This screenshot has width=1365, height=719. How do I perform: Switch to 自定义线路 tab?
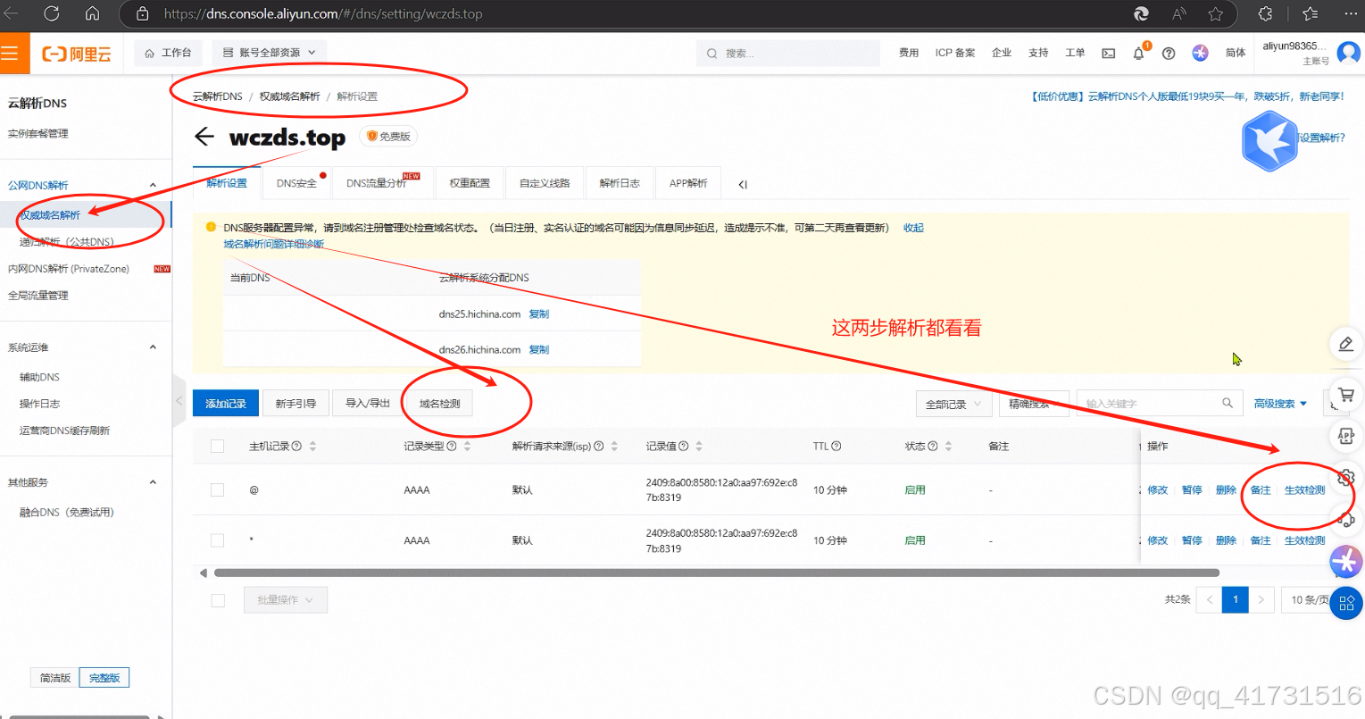[x=545, y=183]
